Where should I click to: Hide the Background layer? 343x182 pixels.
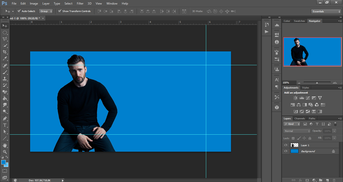(286, 151)
